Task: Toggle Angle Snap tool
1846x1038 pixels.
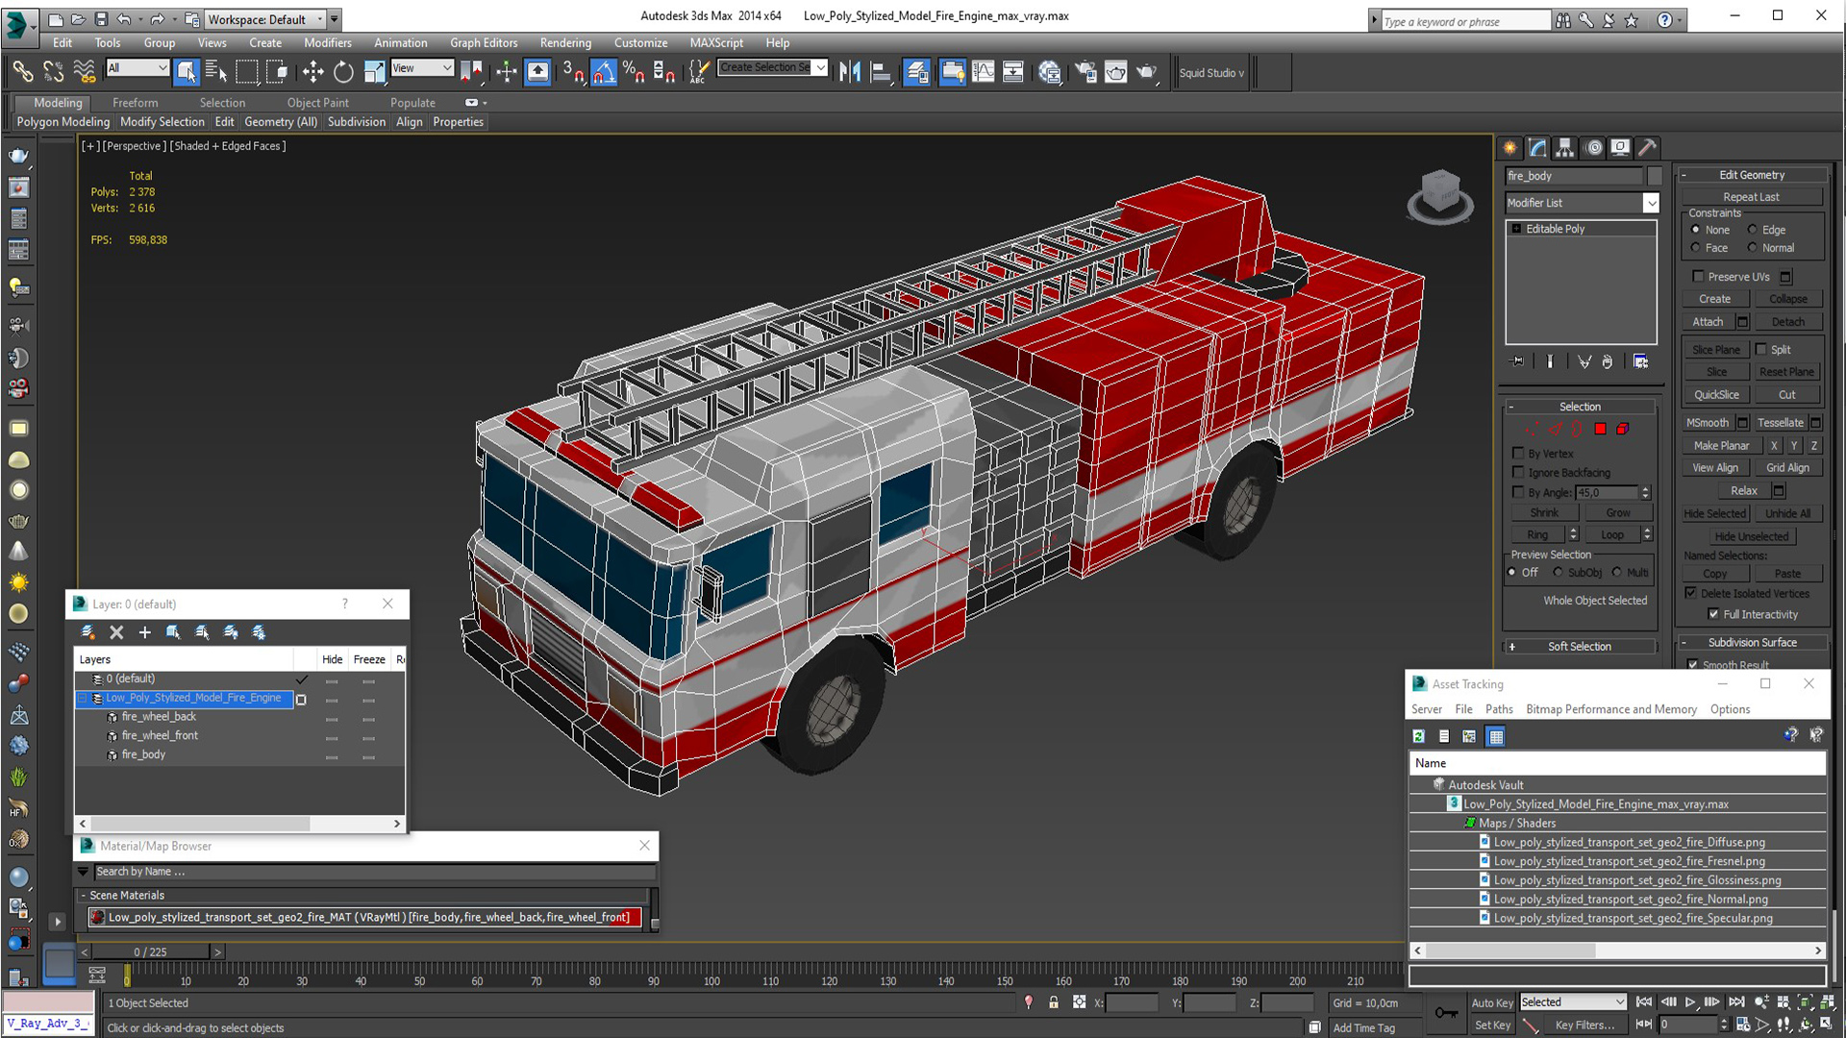Action: click(603, 71)
